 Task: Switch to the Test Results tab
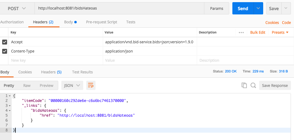[x=82, y=72]
